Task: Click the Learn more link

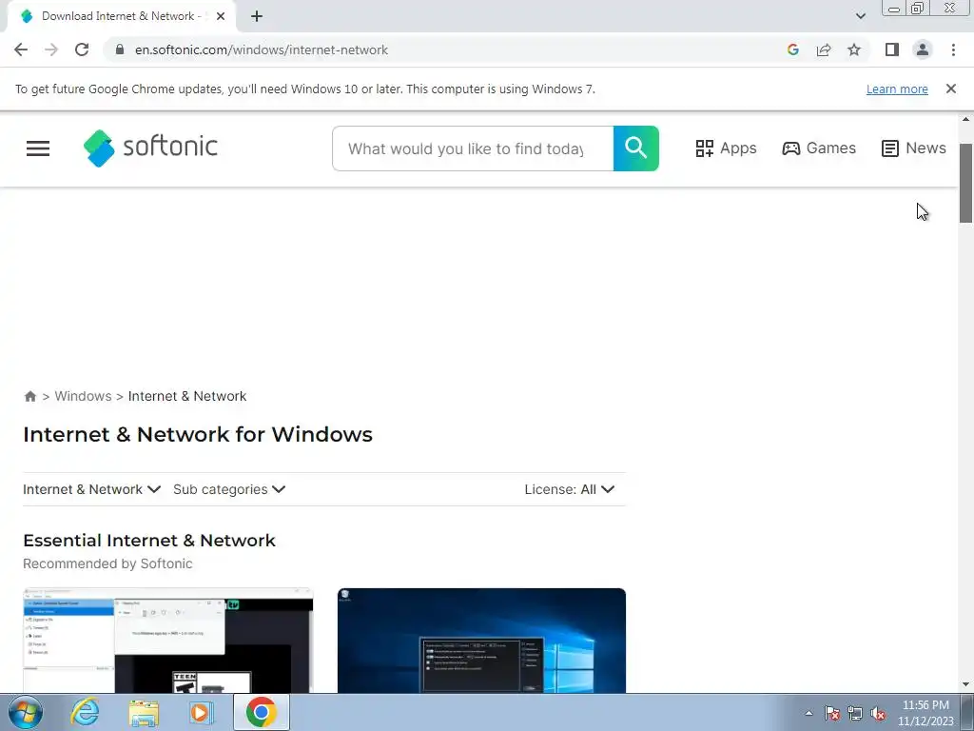Action: tap(897, 89)
